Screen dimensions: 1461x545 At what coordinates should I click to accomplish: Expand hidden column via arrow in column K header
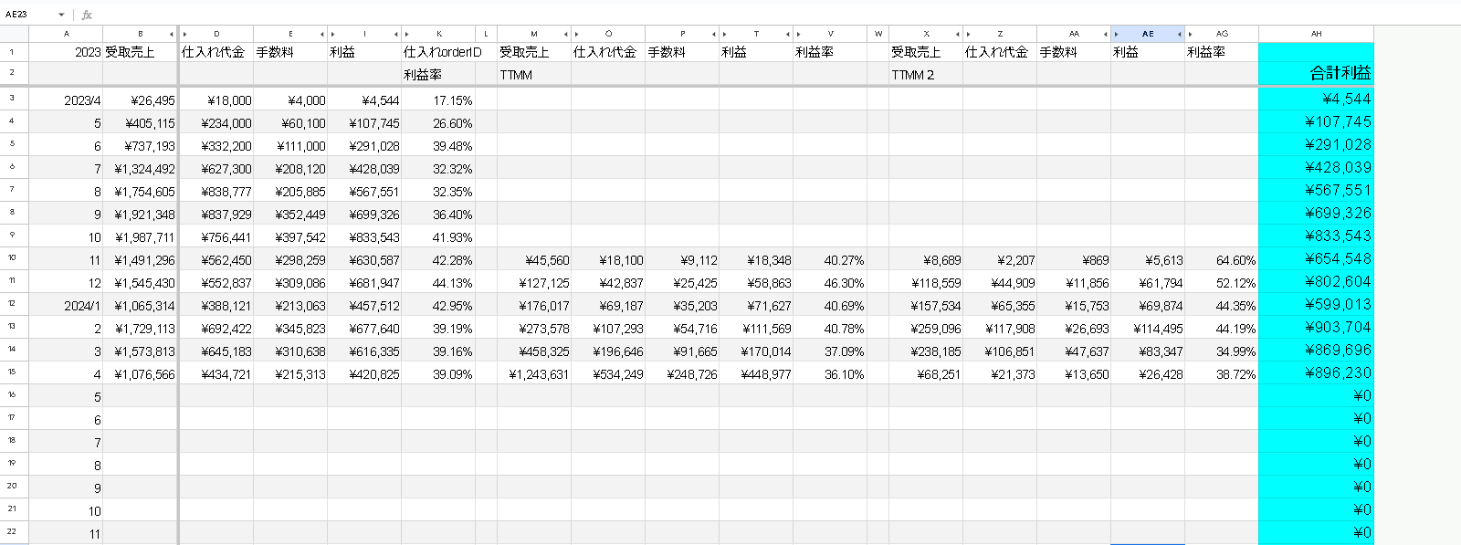[x=406, y=34]
